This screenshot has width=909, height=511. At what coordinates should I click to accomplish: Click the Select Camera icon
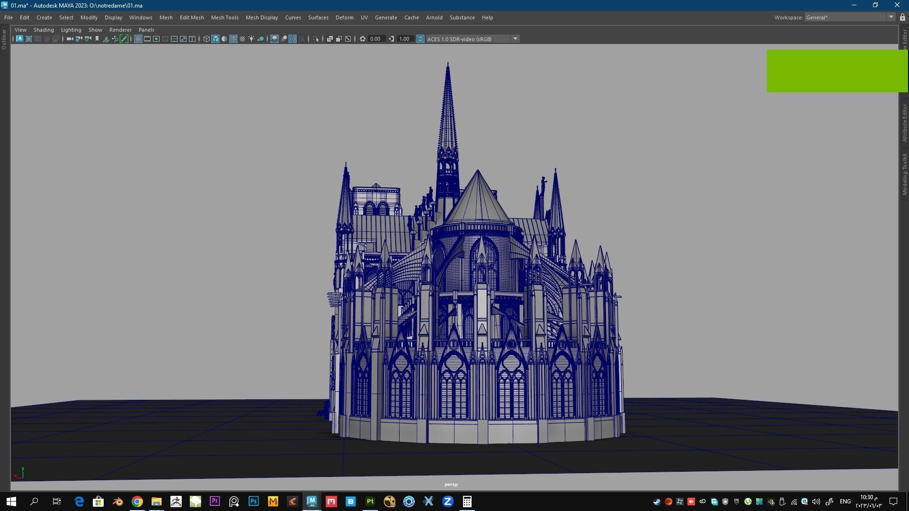[x=70, y=39]
